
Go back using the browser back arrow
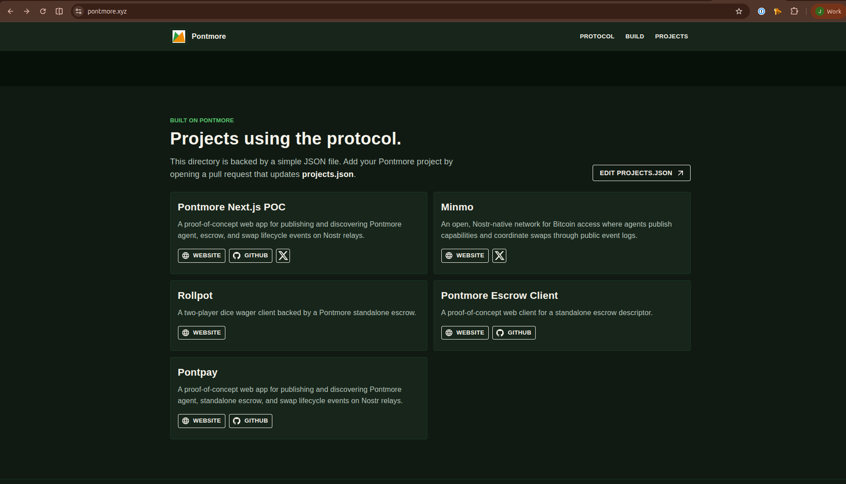[x=10, y=11]
